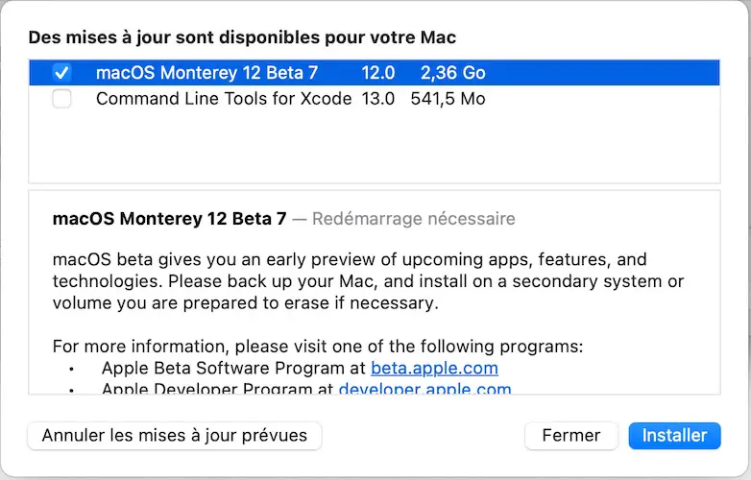
Task: Click the "For more information" line
Action: [317, 346]
